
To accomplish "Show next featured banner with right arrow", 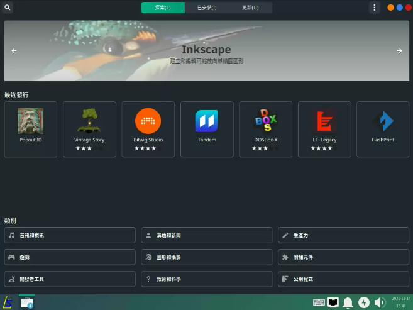I will (400, 50).
